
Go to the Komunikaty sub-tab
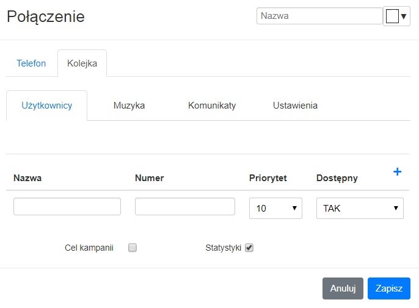(212, 106)
